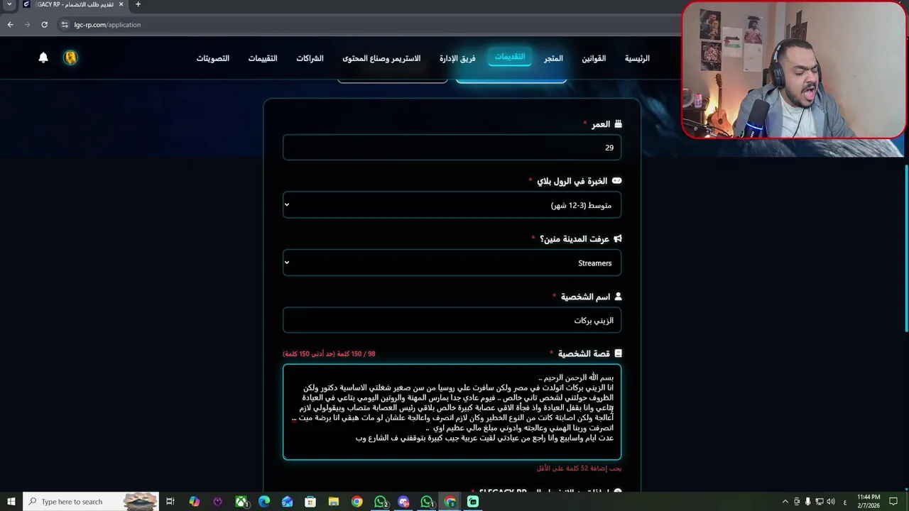
Task: Click the age field containing 29
Action: [x=452, y=148]
